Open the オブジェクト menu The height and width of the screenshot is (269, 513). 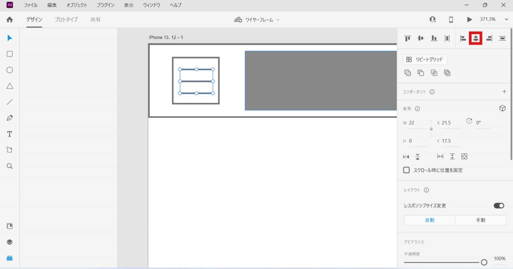[77, 5]
